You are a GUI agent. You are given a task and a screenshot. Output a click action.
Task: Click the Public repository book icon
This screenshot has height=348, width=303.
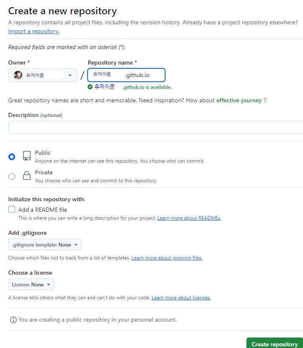coord(27,156)
